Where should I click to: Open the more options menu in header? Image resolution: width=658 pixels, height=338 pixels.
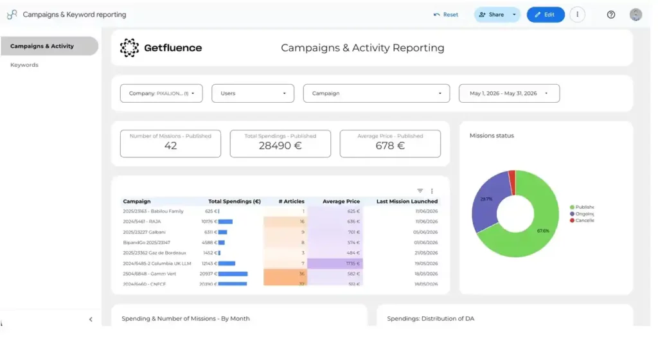(578, 15)
